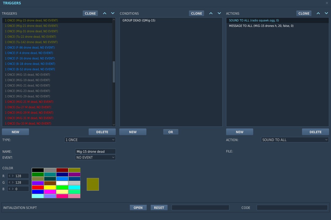Select trigger 'Mig-15 drone dead'
The image size is (331, 220).
(x=57, y=20)
